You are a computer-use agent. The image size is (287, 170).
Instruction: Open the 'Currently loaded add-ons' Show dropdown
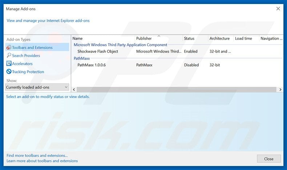[37, 87]
